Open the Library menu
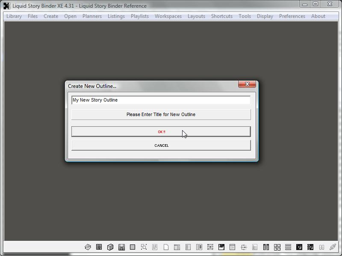342x256 pixels. pyautogui.click(x=14, y=16)
